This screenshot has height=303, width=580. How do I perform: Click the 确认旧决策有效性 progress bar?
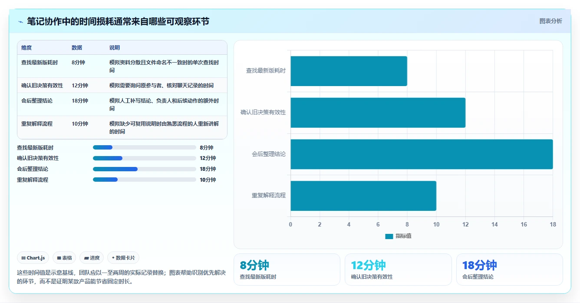[145, 158]
